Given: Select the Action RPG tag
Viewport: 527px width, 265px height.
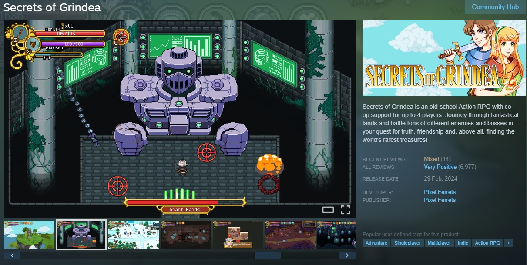Looking at the screenshot, I should (487, 243).
